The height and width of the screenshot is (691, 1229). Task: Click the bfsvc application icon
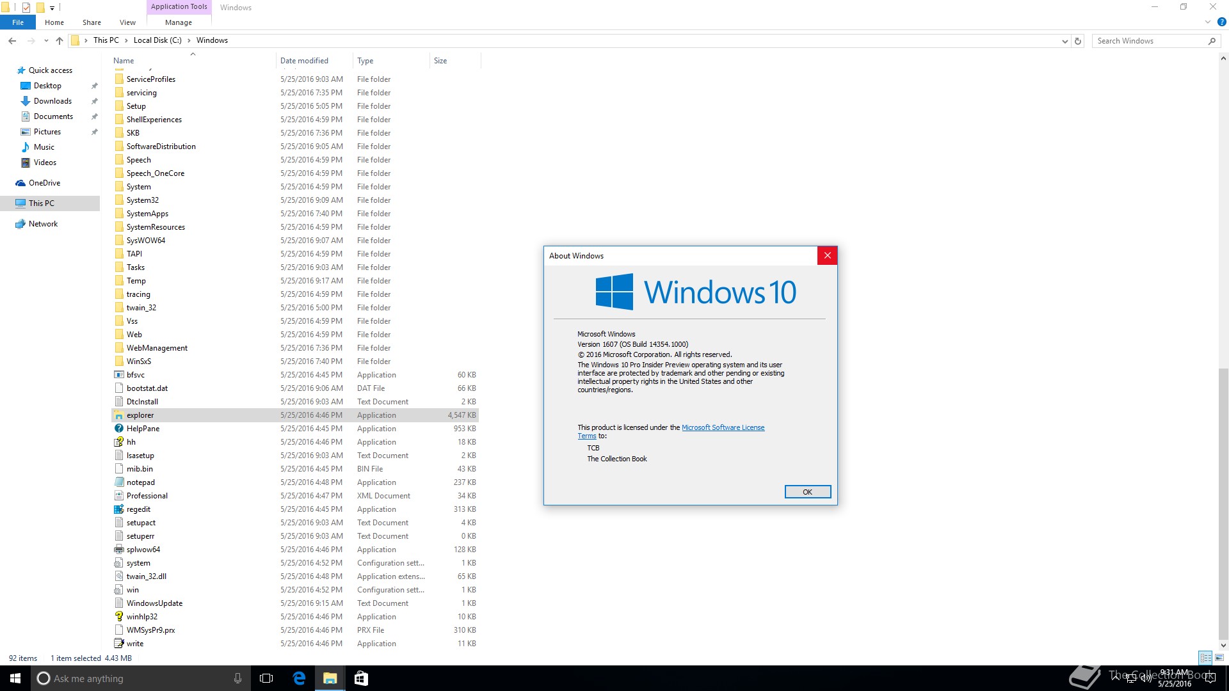tap(119, 375)
